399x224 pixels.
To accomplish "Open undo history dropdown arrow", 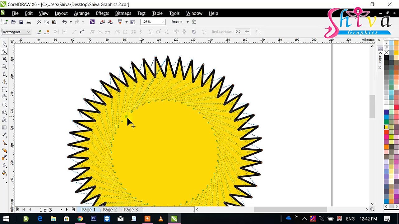I will pos(71,22).
